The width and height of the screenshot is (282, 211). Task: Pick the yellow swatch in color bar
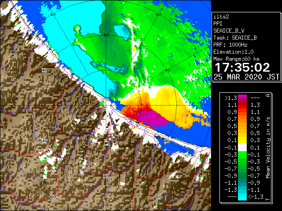[x=242, y=140]
